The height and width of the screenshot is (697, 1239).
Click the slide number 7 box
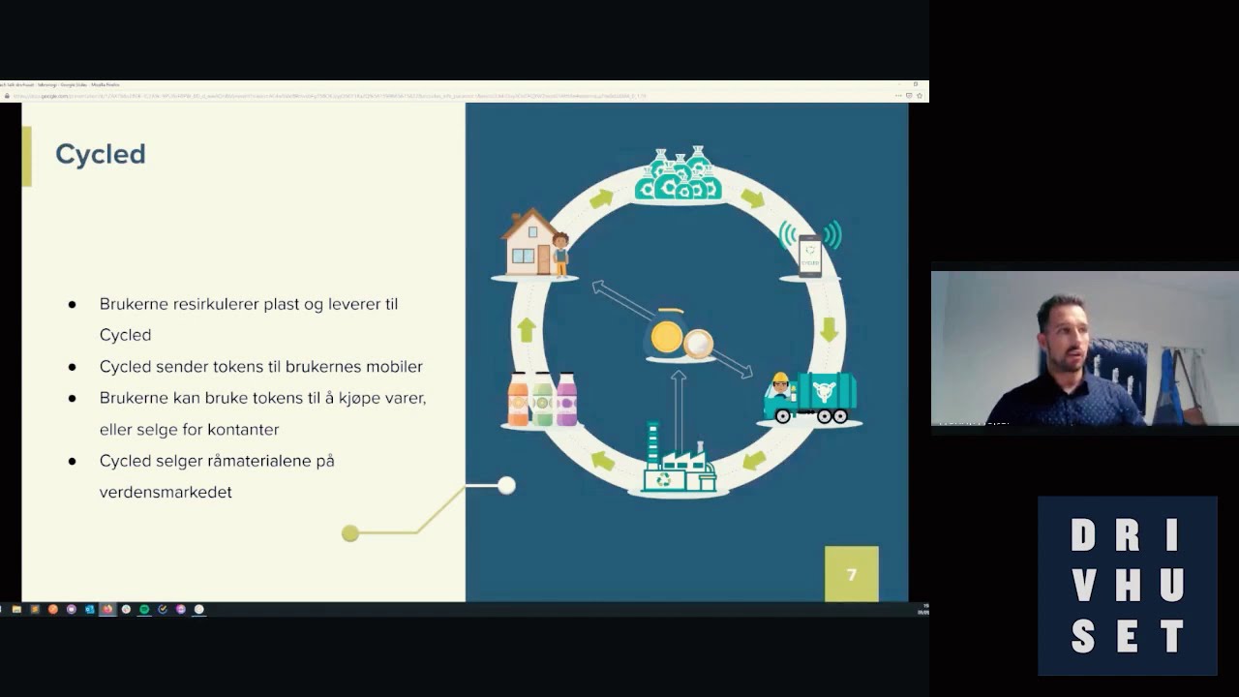coord(852,574)
